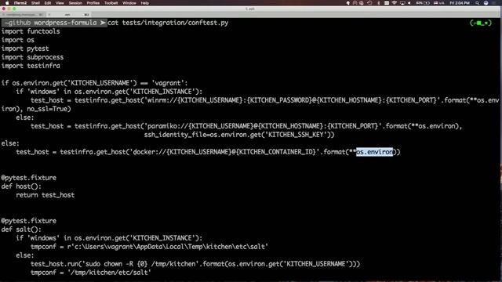Minimize the window with yellow button
The height and width of the screenshot is (282, 502).
[9, 9]
